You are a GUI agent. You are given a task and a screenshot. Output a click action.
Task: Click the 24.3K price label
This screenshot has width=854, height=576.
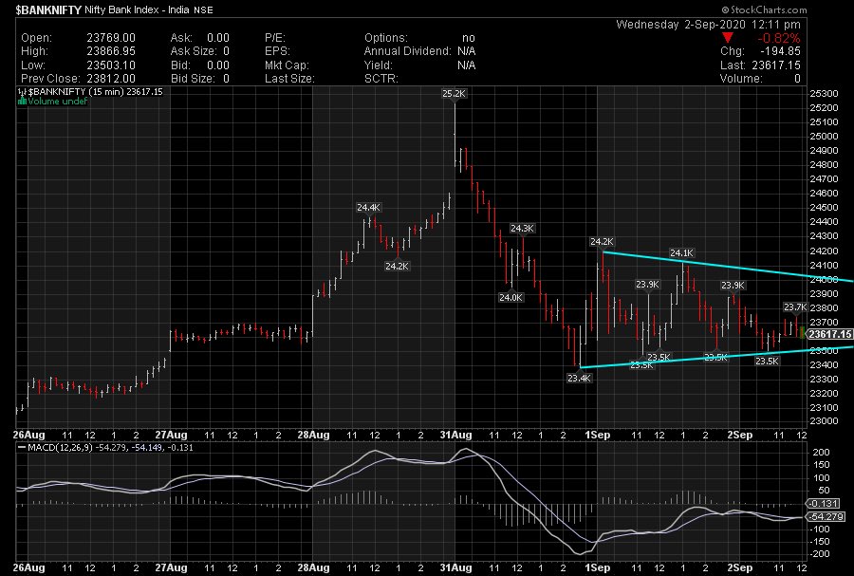pyautogui.click(x=522, y=228)
